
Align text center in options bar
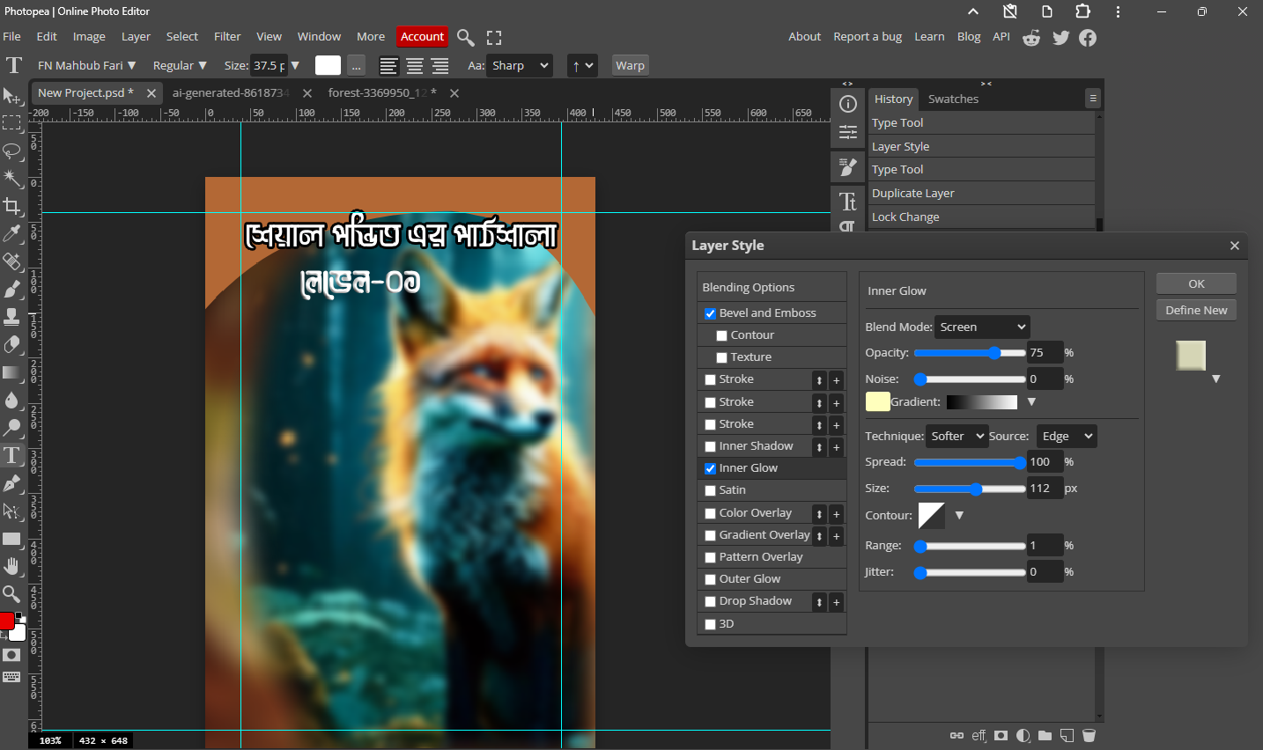[x=414, y=66]
